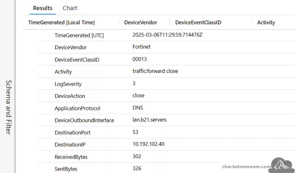295x173 pixels.
Task: Select the Activity field name in details
Action: tap(63, 72)
